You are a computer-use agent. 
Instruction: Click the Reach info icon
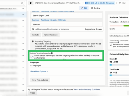click(116, 59)
